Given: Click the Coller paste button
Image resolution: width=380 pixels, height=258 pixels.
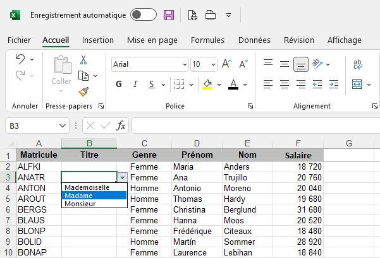Looking at the screenshot, I should coord(61,74).
